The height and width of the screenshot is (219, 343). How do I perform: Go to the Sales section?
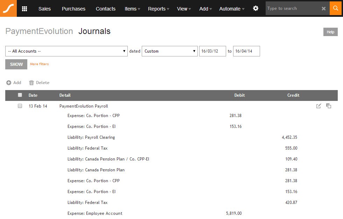coord(44,9)
